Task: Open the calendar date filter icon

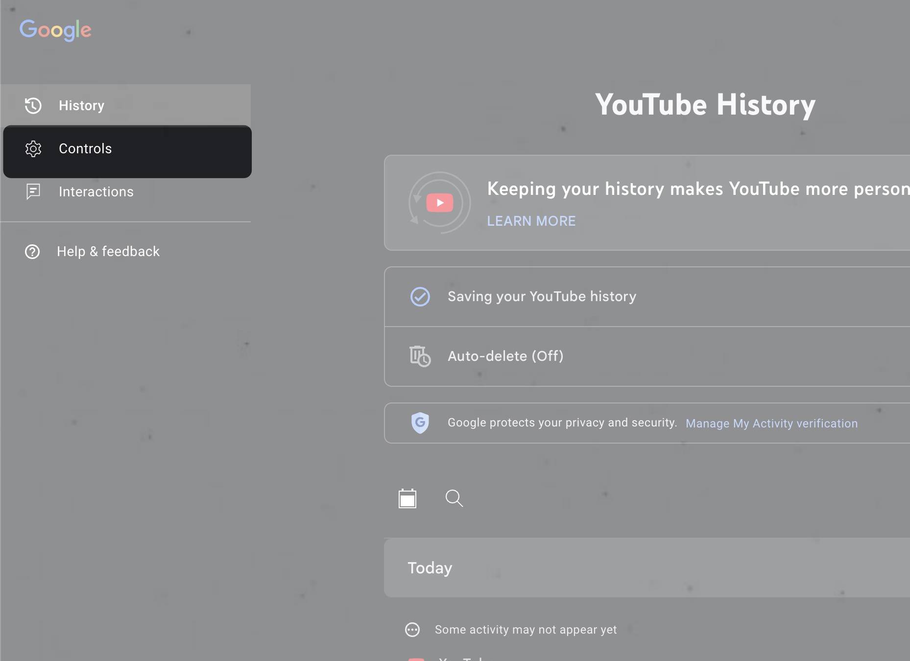Action: (x=407, y=498)
